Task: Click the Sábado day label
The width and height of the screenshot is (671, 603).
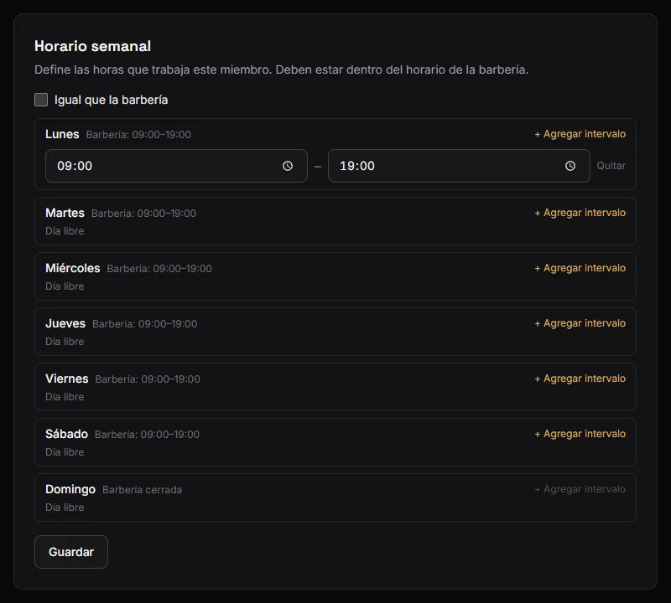Action: (x=67, y=434)
